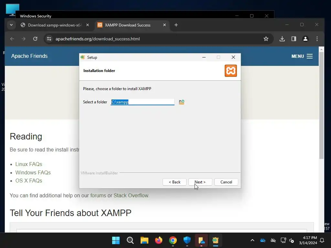Screen dimensions: 331x248
Task: Open the Apache Friends MENU hamburger
Action: [x=302, y=56]
